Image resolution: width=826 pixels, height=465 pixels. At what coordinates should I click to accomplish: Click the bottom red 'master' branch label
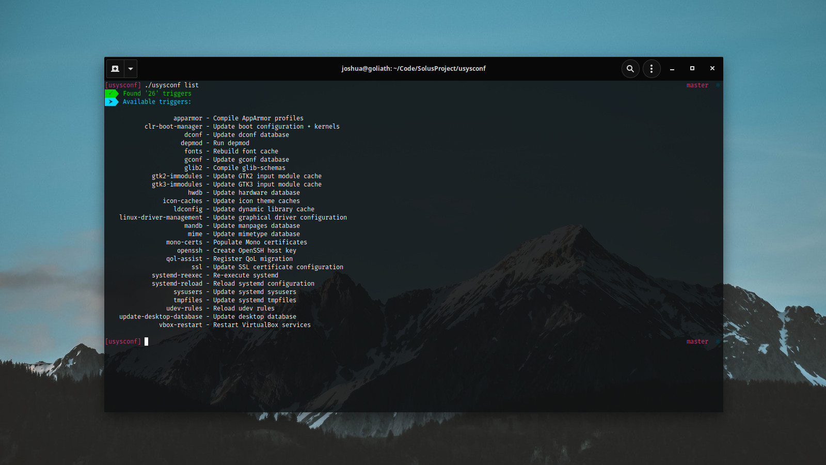click(x=697, y=342)
